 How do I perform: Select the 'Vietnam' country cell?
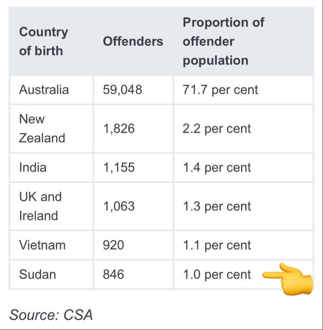[42, 245]
